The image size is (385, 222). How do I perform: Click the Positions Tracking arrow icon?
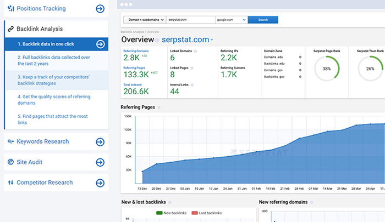(100, 9)
